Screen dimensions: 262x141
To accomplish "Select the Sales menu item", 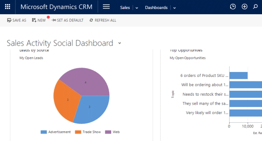I will 125,7.
